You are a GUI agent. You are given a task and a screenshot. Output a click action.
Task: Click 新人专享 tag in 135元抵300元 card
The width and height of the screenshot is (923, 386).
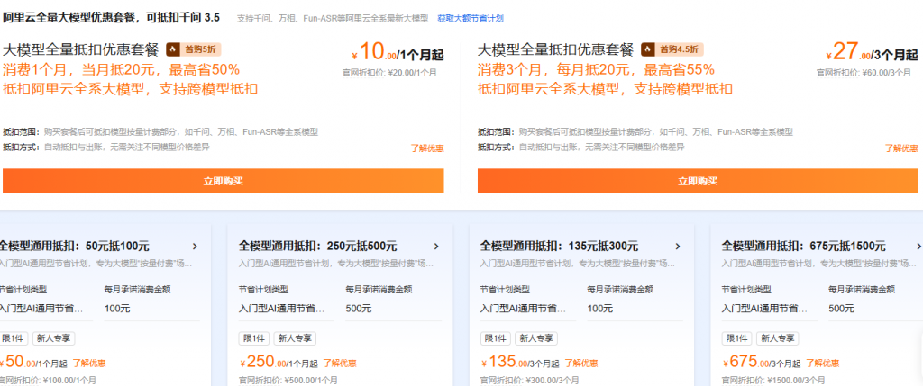coord(535,339)
